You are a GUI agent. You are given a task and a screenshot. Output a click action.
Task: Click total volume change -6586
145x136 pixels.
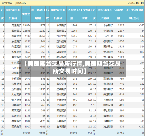tap(42, 133)
